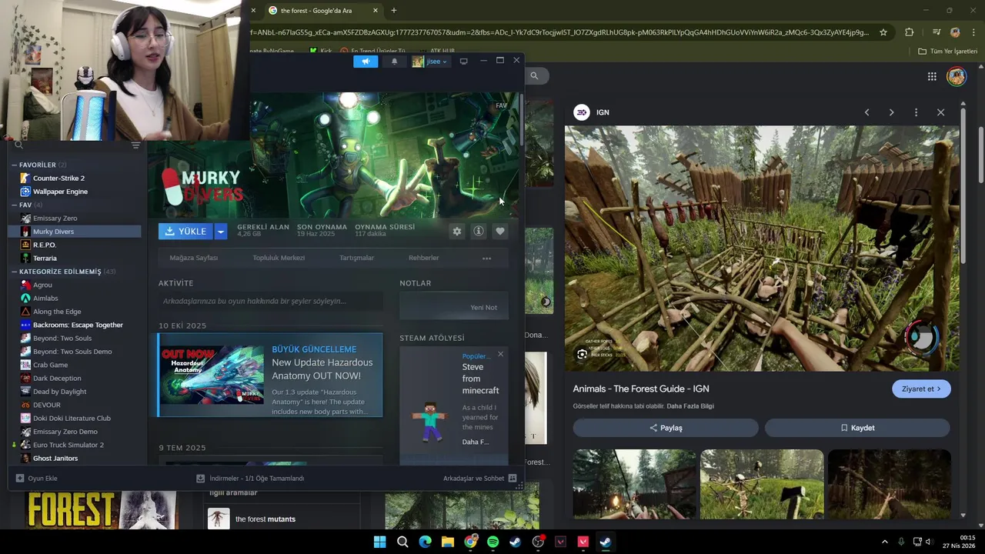
Task: Dismiss the Steve from minecraft workshop card
Action: 500,354
